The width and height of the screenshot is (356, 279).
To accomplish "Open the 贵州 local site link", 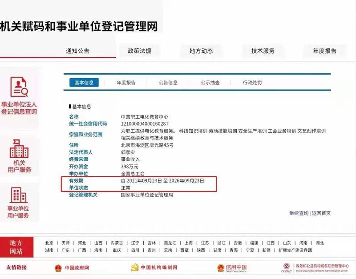I will [x=152, y=250].
